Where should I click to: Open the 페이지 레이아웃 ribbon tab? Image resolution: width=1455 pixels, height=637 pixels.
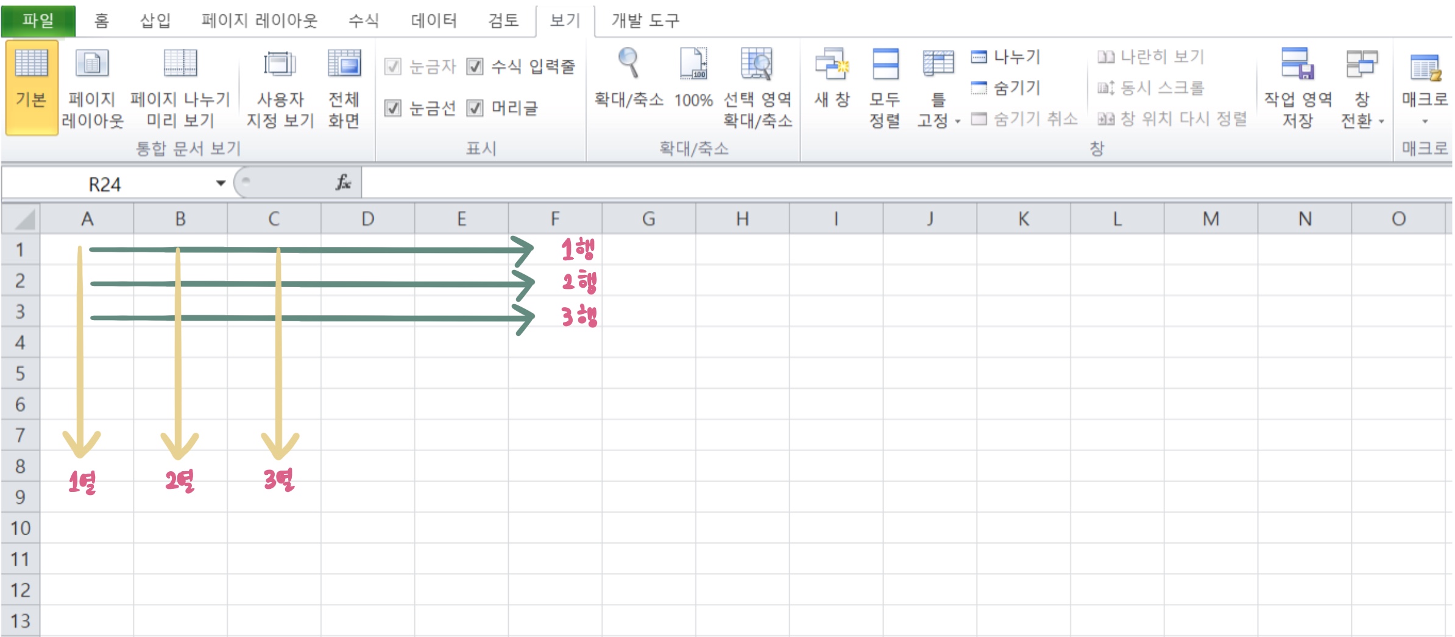pos(260,21)
